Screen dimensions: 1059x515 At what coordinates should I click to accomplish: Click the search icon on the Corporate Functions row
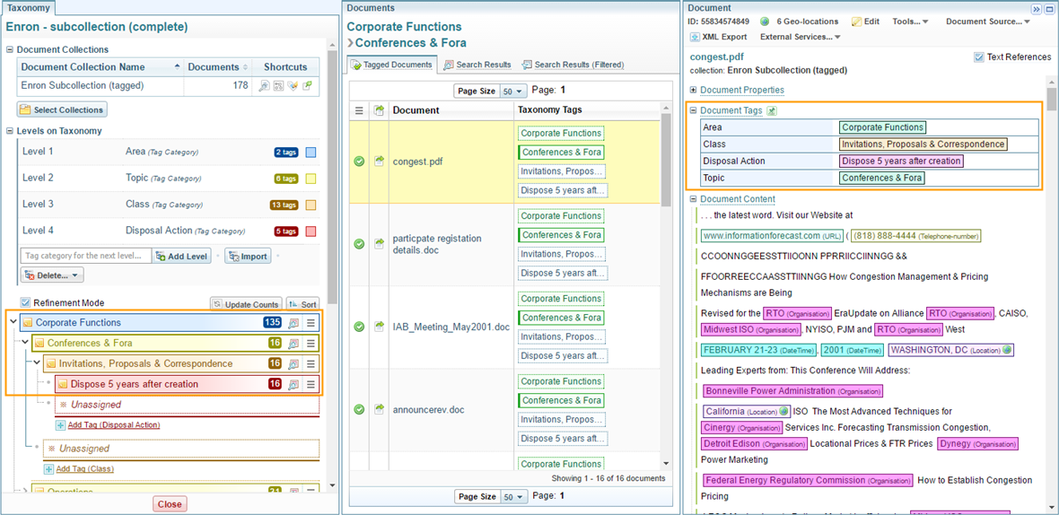click(x=293, y=323)
